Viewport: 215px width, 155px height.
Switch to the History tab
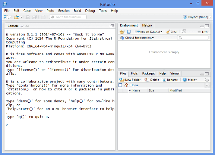click(x=147, y=25)
